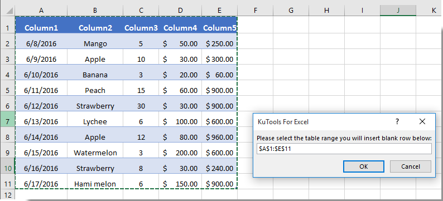The image size is (443, 201).
Task: Select the Mango cell
Action: coord(95,41)
